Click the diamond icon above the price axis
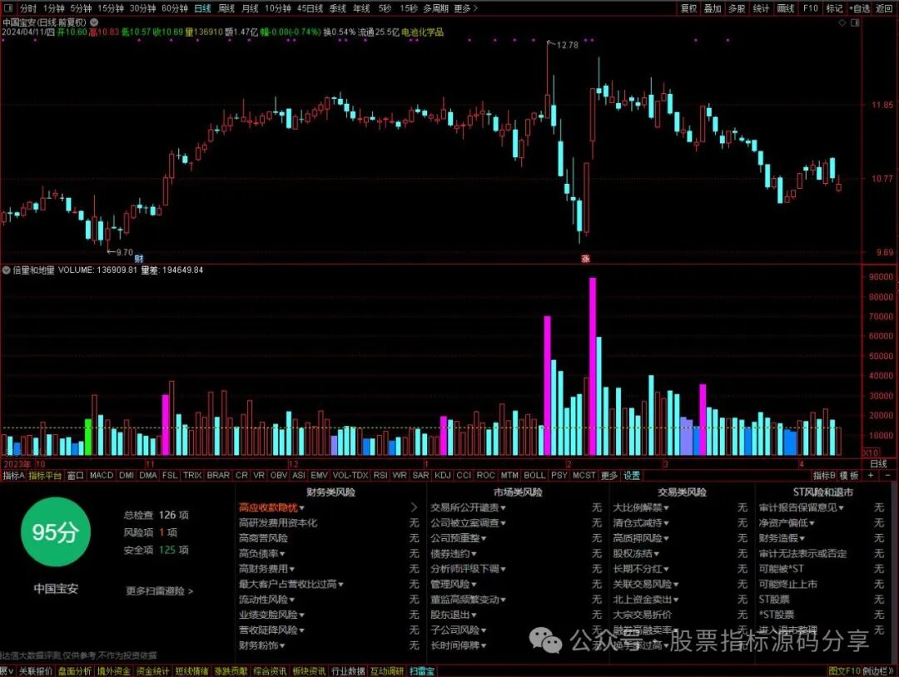This screenshot has height=677, width=899. [x=842, y=22]
